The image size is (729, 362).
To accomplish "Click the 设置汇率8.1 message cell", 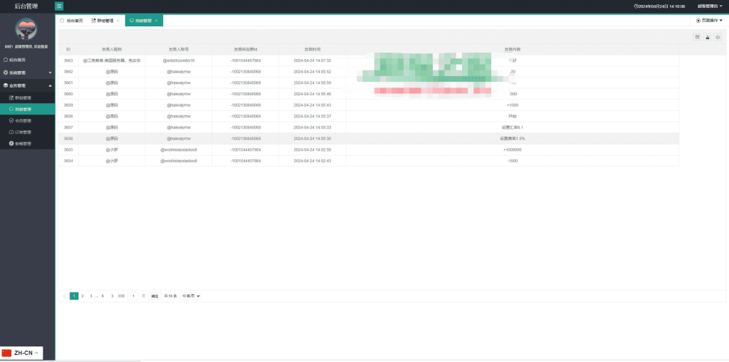I will [513, 127].
